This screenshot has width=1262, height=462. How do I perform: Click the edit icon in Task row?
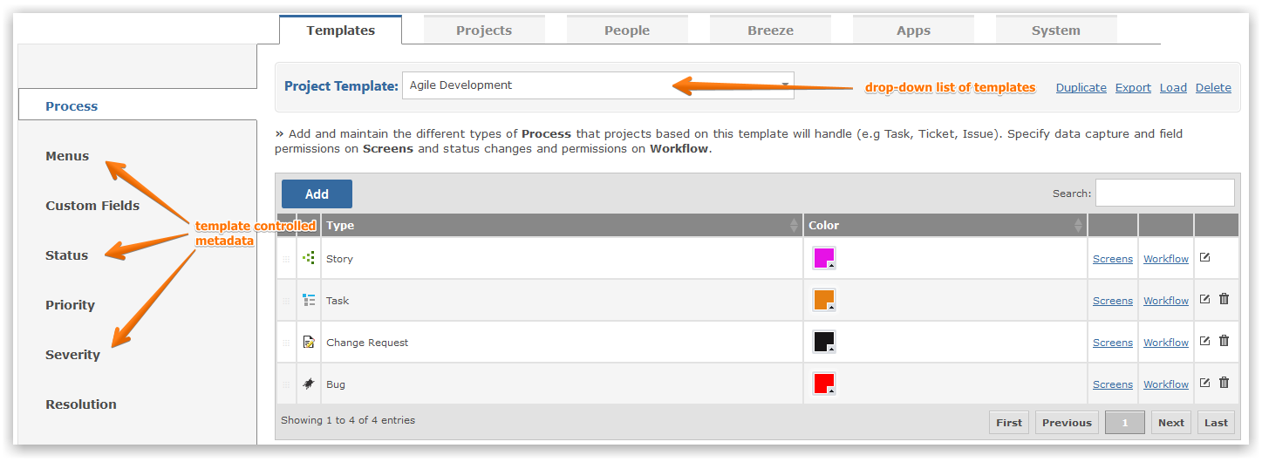point(1204,299)
